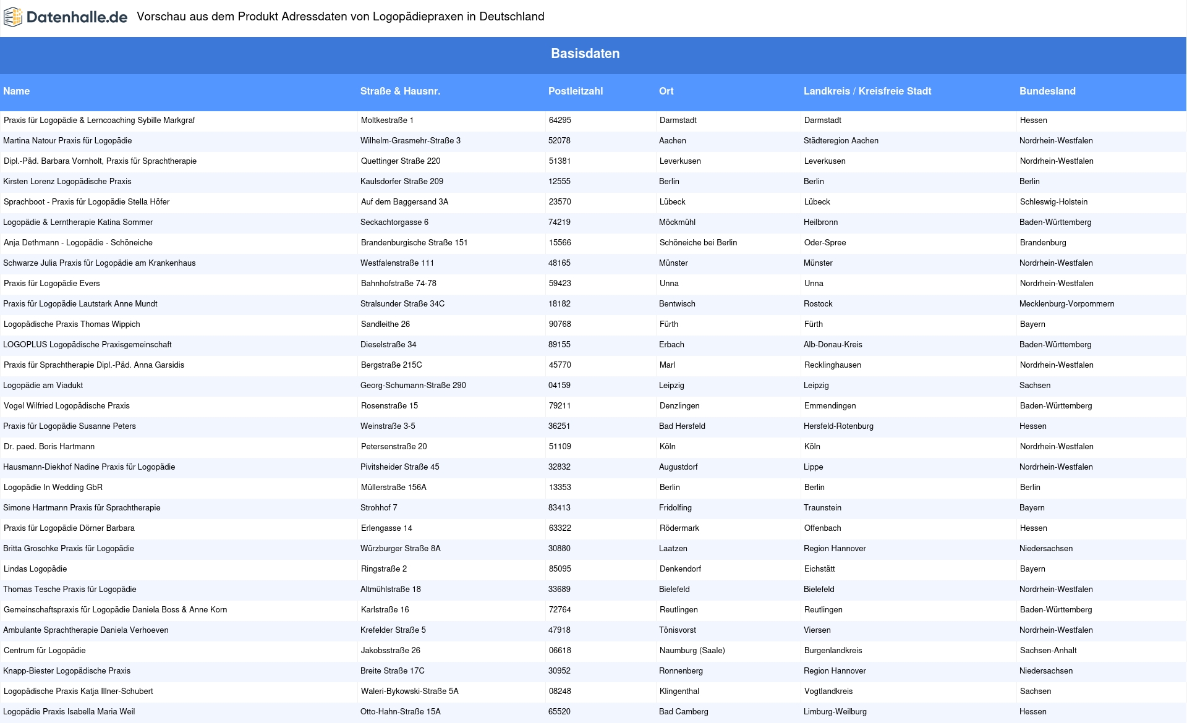Select LOGOPLUS Logopädische Praxisgemeinschaft
1187x723 pixels.
[x=87, y=345]
